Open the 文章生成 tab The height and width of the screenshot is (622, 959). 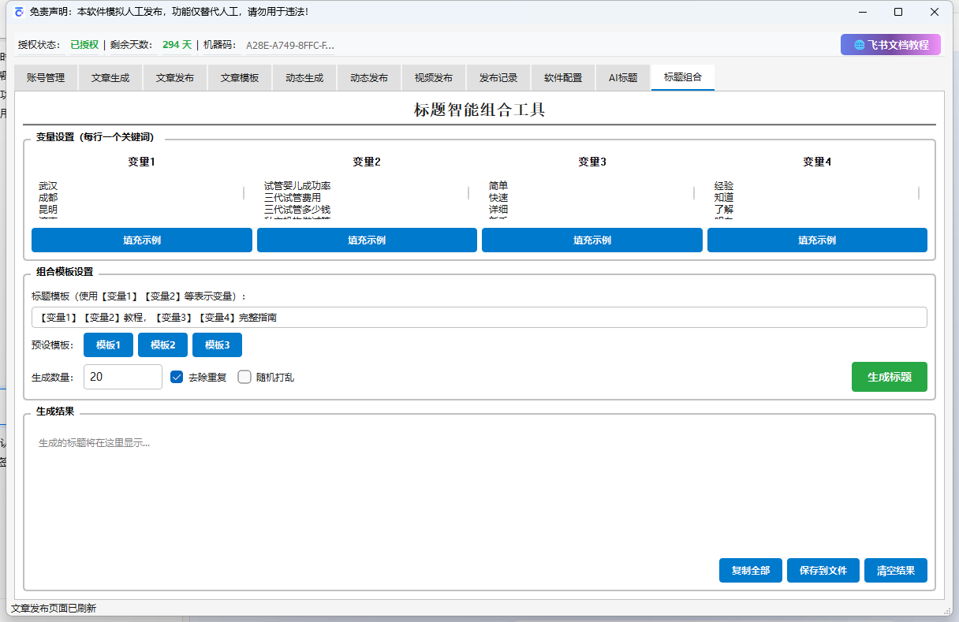click(x=110, y=77)
